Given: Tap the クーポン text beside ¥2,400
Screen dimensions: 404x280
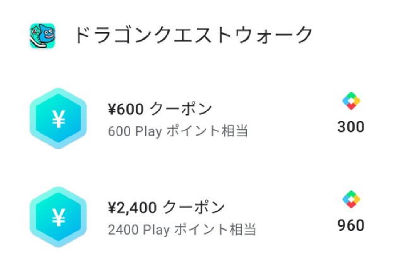Looking at the screenshot, I should pyautogui.click(x=194, y=207).
